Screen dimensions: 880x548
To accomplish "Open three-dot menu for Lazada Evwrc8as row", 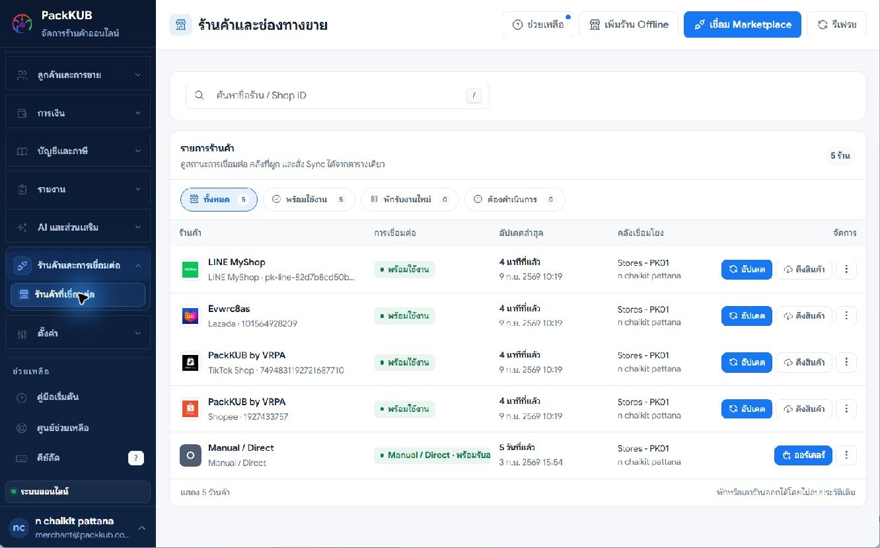I will tap(846, 316).
